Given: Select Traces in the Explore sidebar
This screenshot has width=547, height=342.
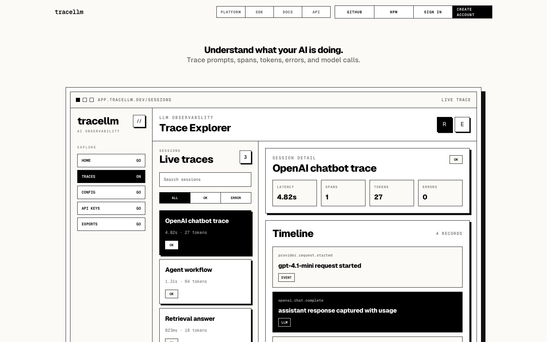Looking at the screenshot, I should pyautogui.click(x=111, y=176).
